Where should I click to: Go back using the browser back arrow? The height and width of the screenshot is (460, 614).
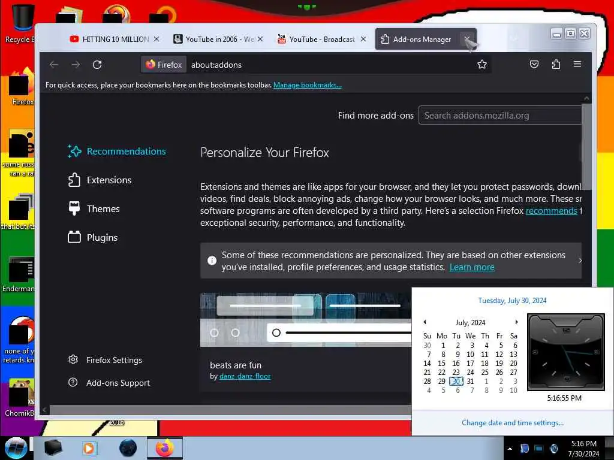pyautogui.click(x=54, y=65)
